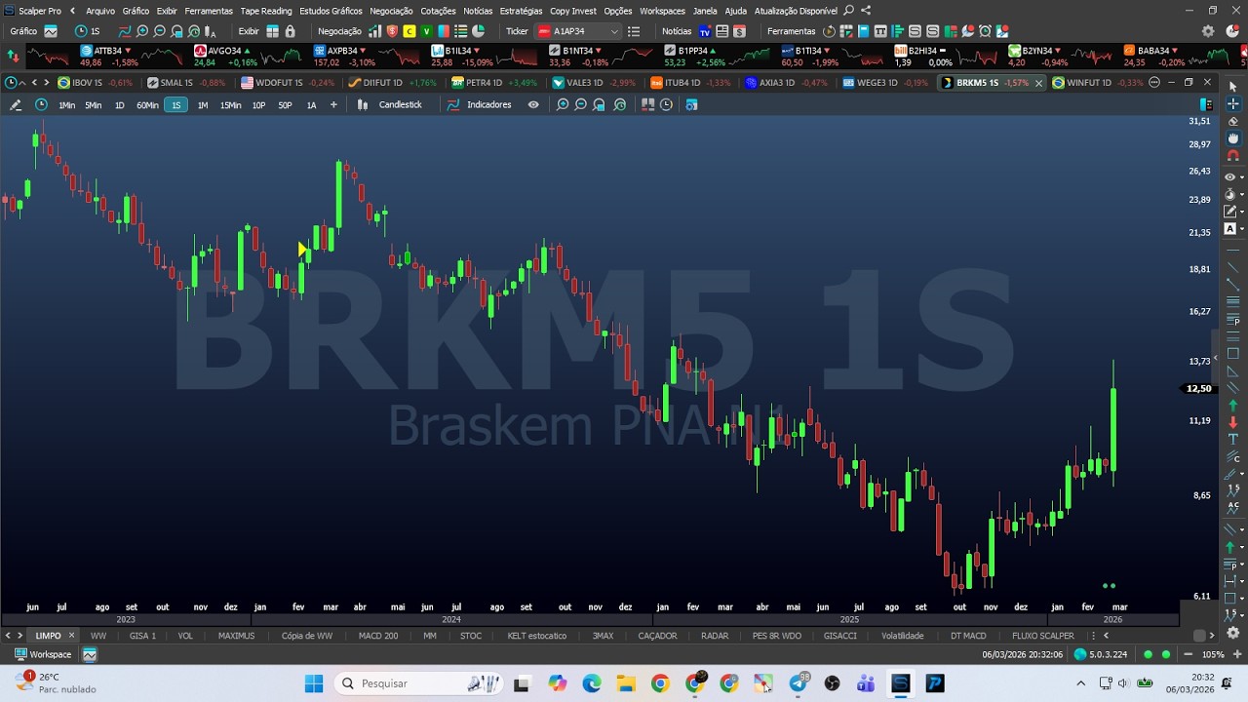
Task: Open the Indicadores button
Action: 480,104
